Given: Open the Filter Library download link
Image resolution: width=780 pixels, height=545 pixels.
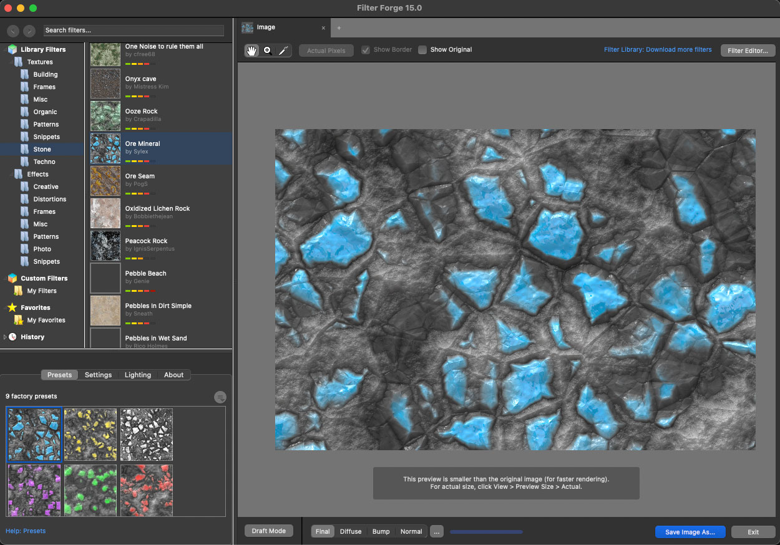Looking at the screenshot, I should coord(658,50).
